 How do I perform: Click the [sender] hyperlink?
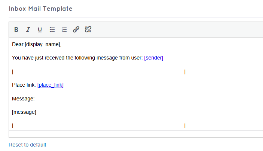[x=153, y=58]
